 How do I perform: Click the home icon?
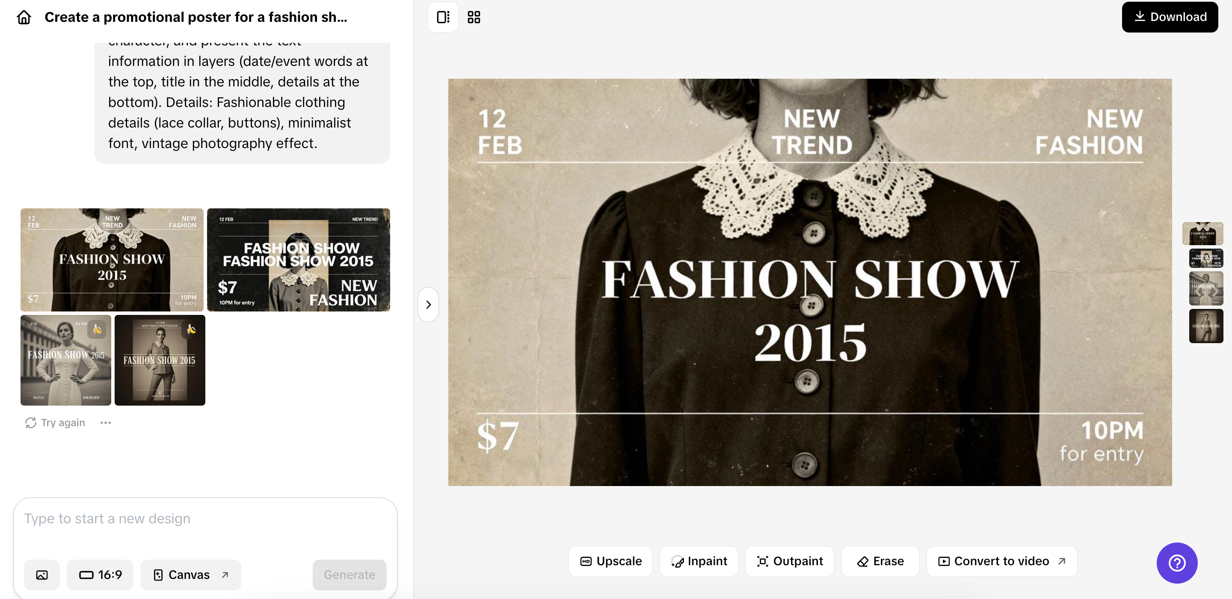point(24,17)
